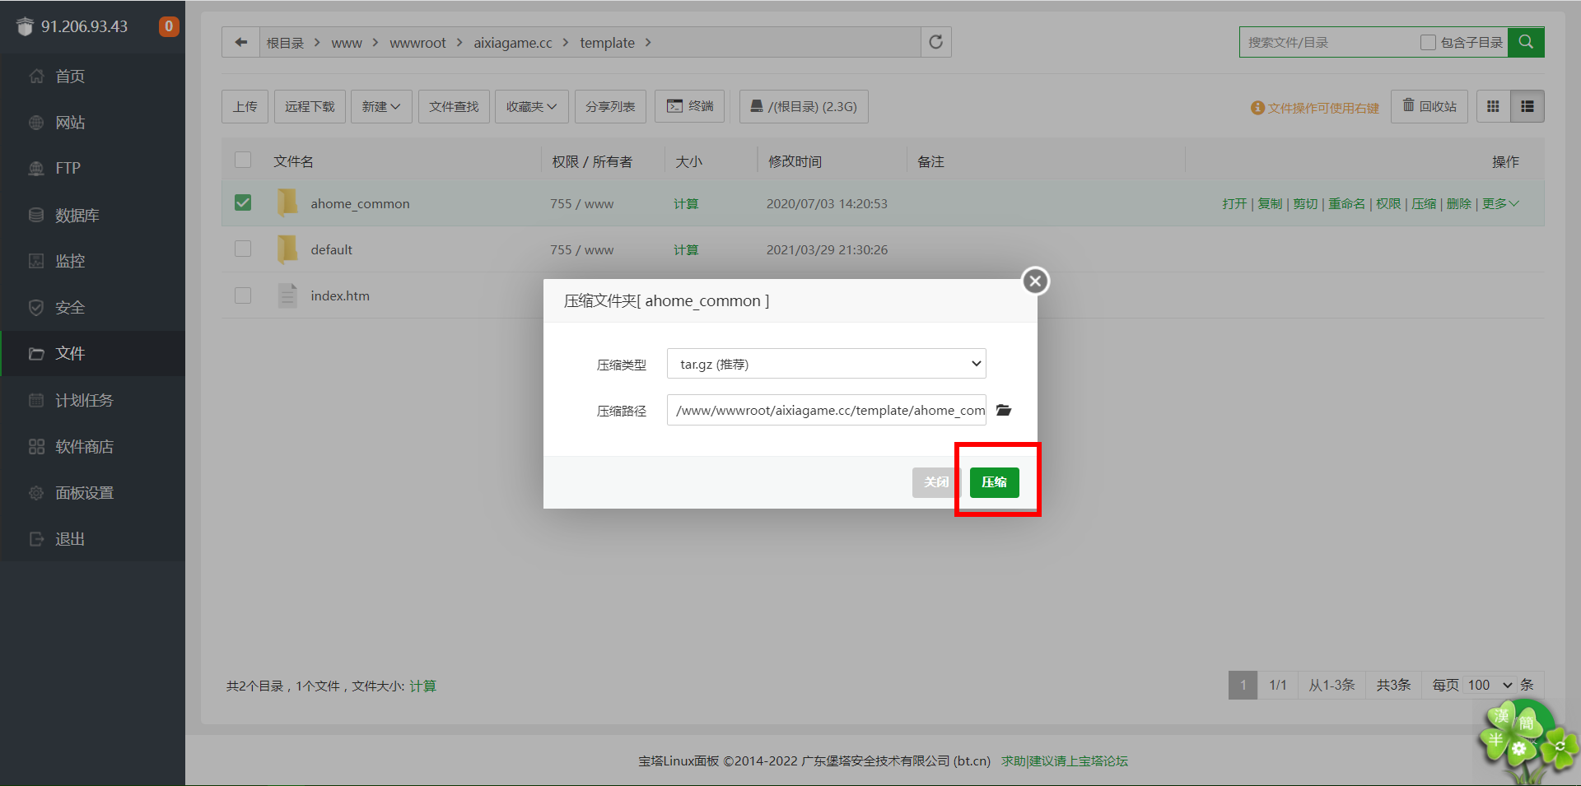Click 计算 total file size link at bottom

(x=422, y=686)
